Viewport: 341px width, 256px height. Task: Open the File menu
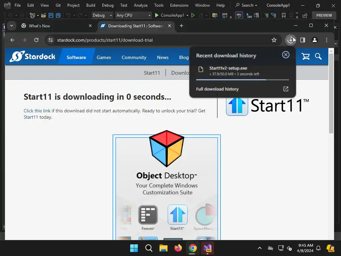coord(18,5)
